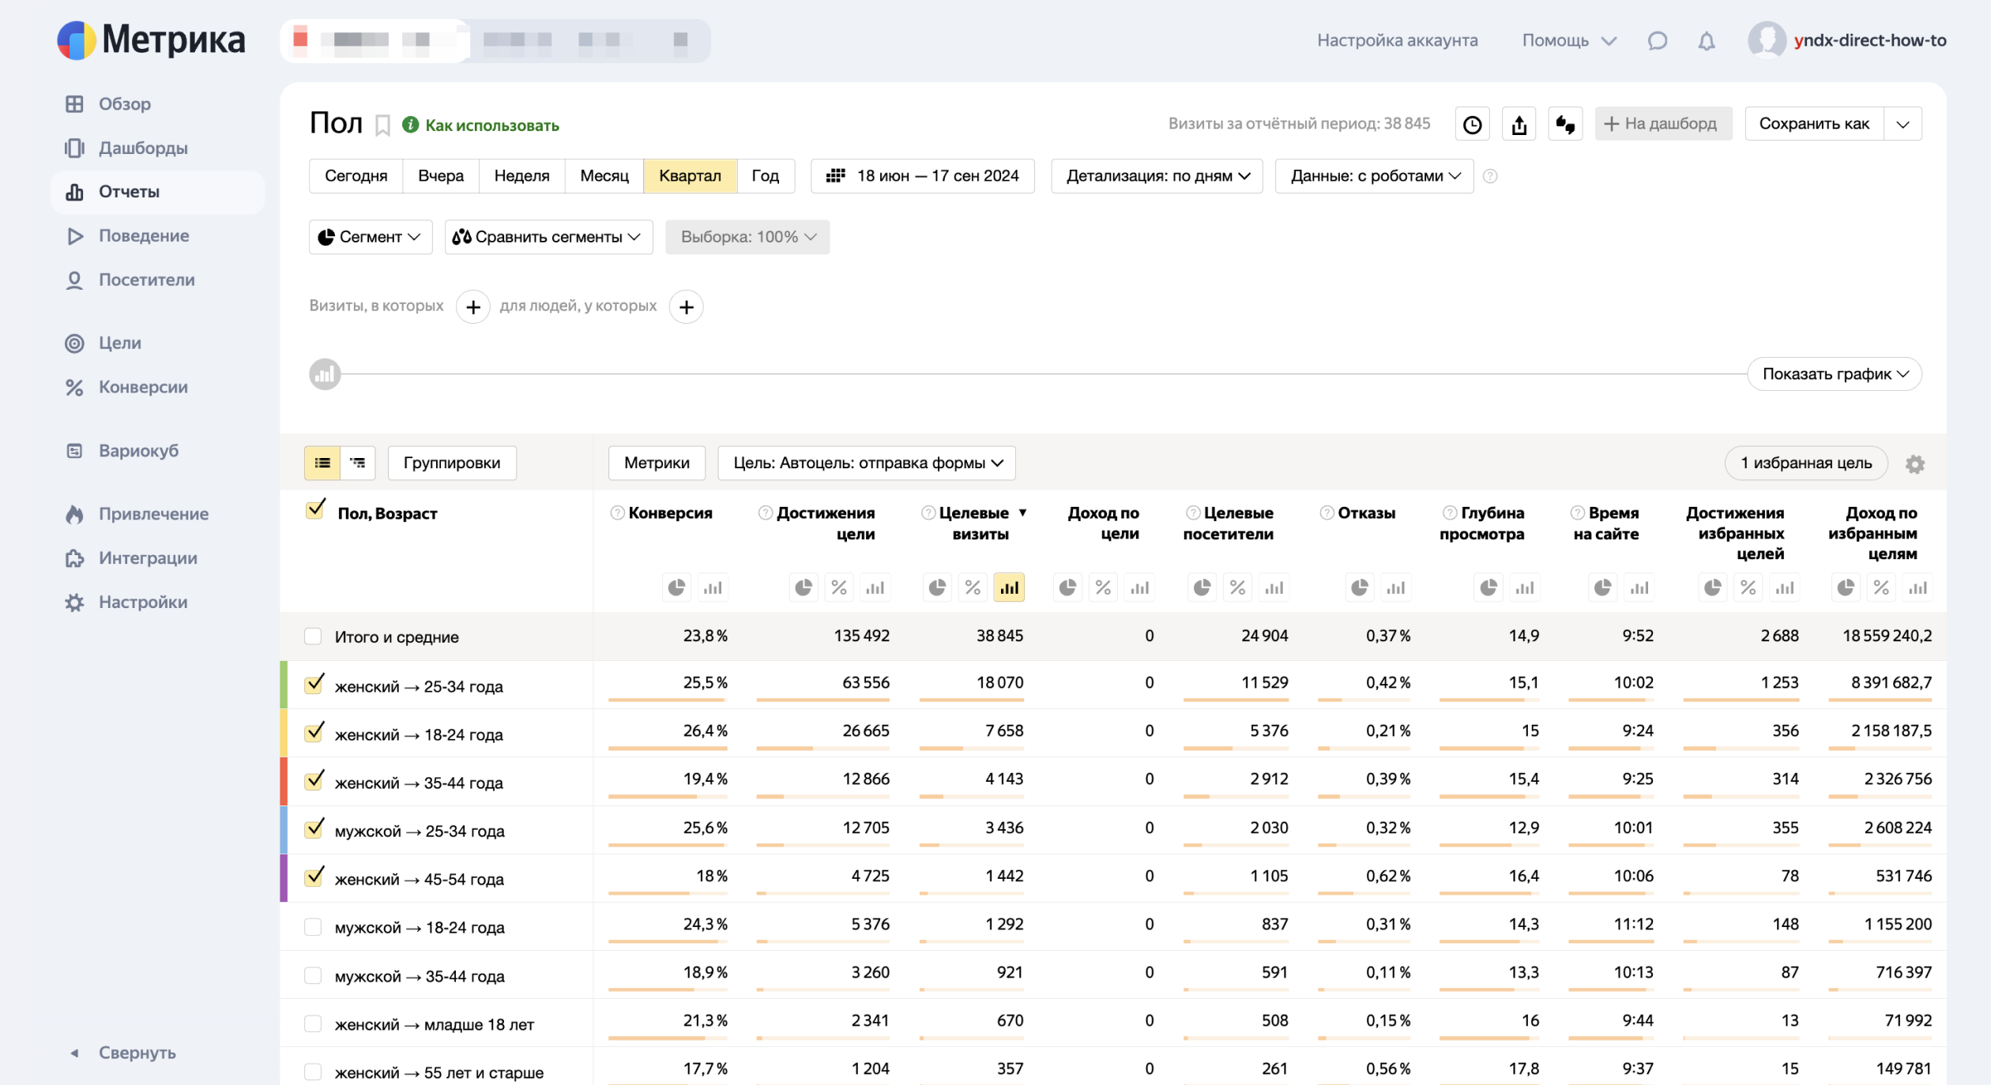
Task: Select pie chart icon under Время на сайте
Action: tap(1603, 588)
